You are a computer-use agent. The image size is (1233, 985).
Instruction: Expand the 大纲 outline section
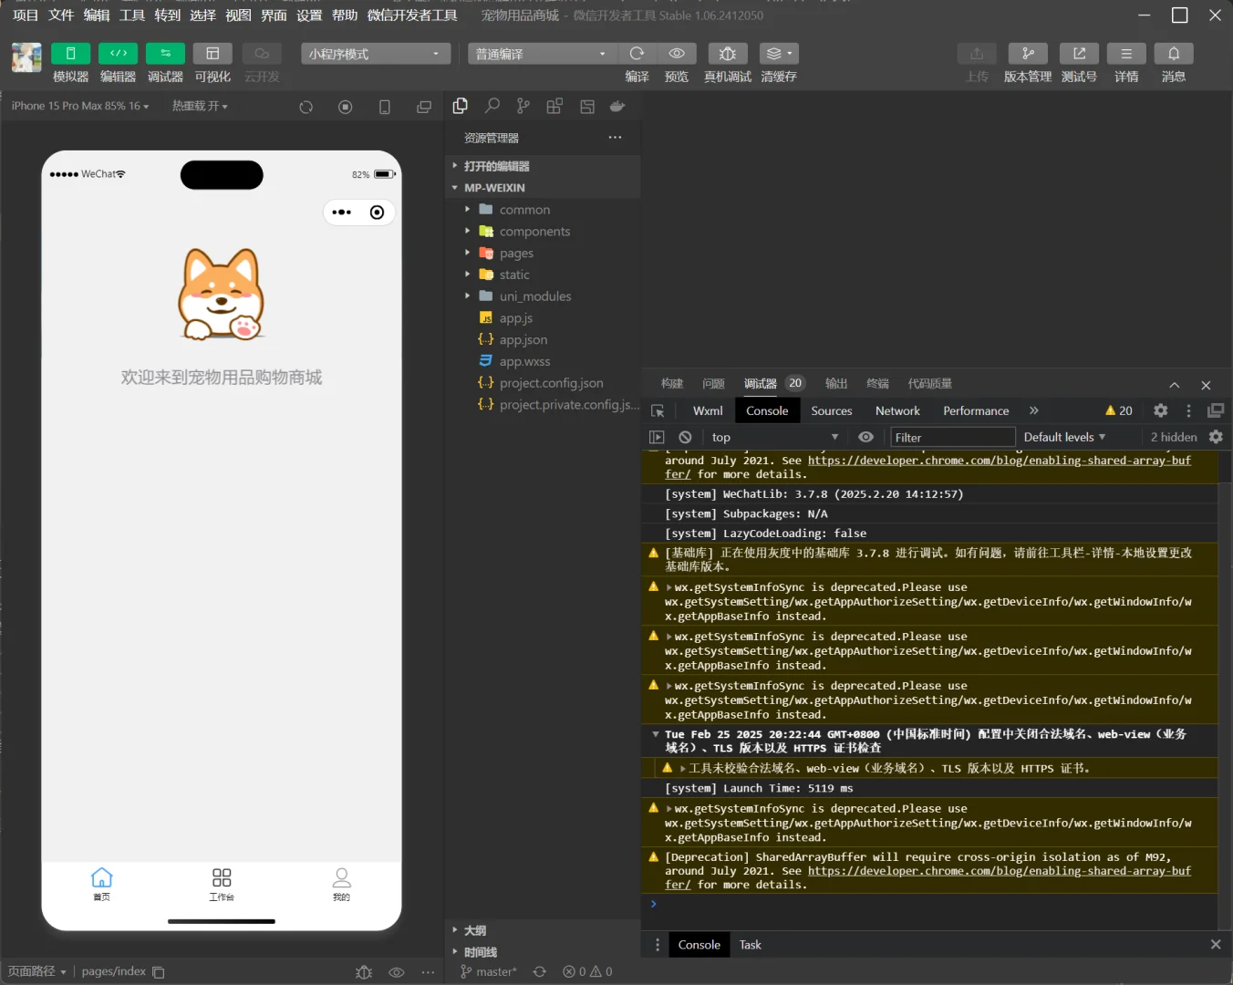pyautogui.click(x=543, y=931)
